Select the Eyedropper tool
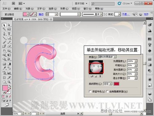Image resolution: width=154 pixels, height=116 pixels. tap(4, 68)
